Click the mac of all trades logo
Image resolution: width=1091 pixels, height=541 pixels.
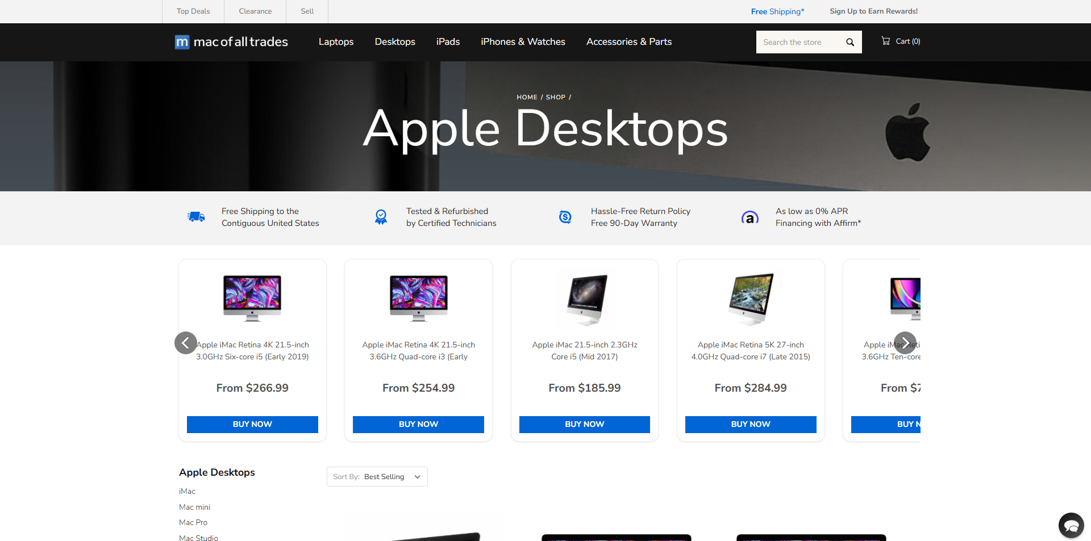coord(231,41)
